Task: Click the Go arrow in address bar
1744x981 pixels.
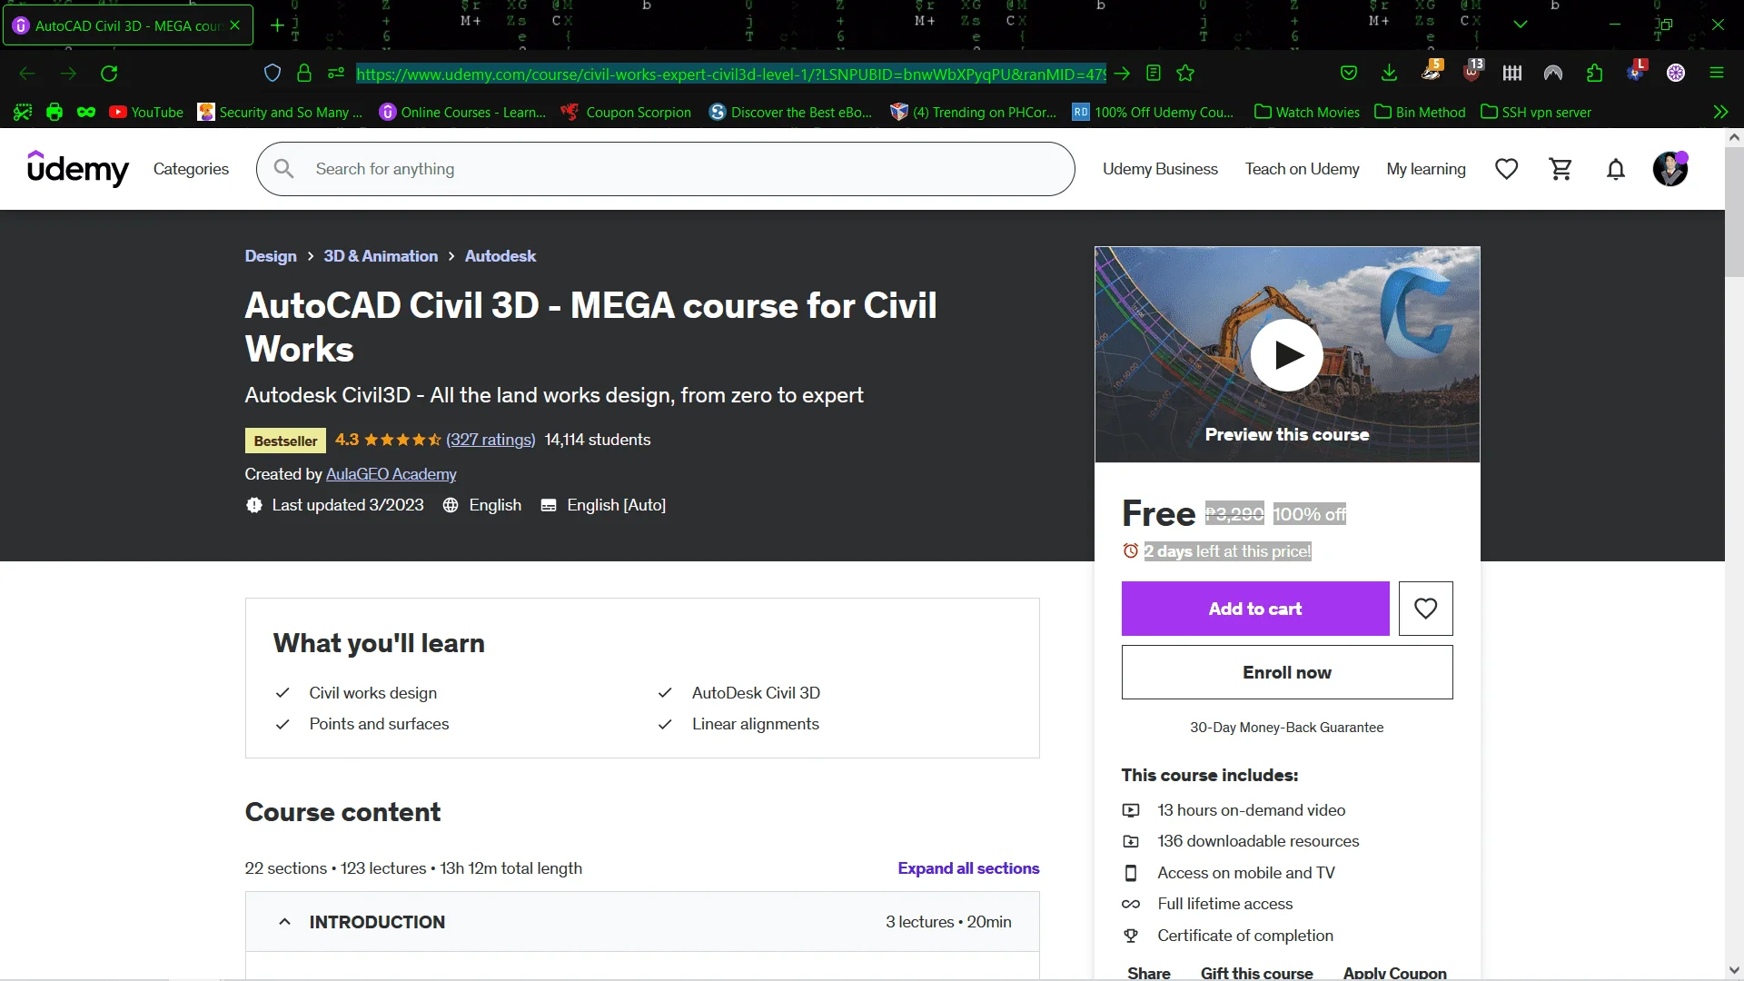Action: [1123, 74]
